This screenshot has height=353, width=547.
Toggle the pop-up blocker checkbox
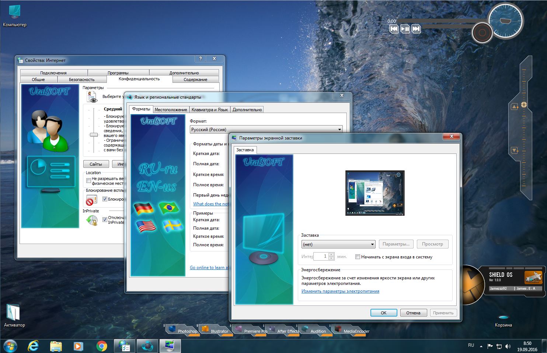click(105, 199)
